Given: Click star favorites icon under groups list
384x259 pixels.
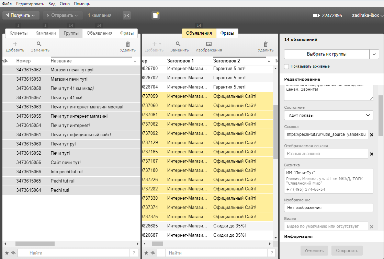Looking at the screenshot, I should pyautogui.click(x=7, y=253).
